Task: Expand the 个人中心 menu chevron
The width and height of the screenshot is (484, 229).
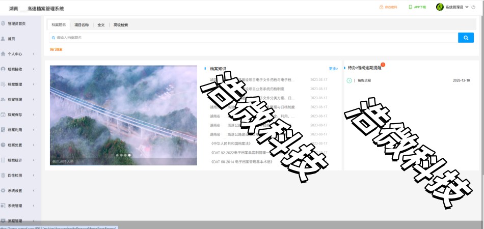Action: [34, 54]
